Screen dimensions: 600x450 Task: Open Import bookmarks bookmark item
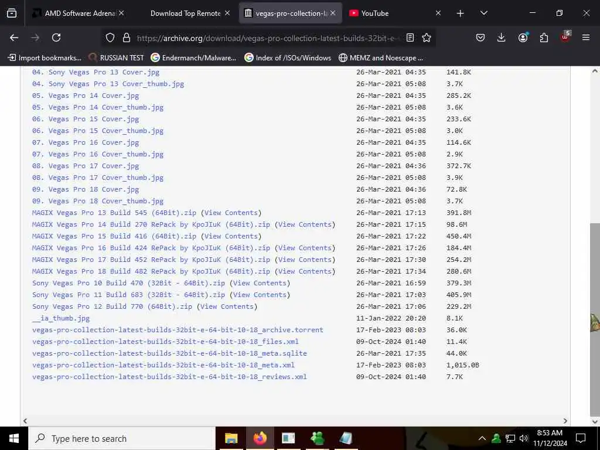[45, 58]
